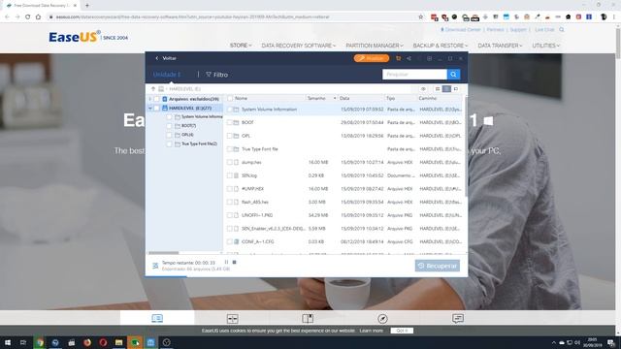Bookmark the page with star icon

[x=420, y=16]
